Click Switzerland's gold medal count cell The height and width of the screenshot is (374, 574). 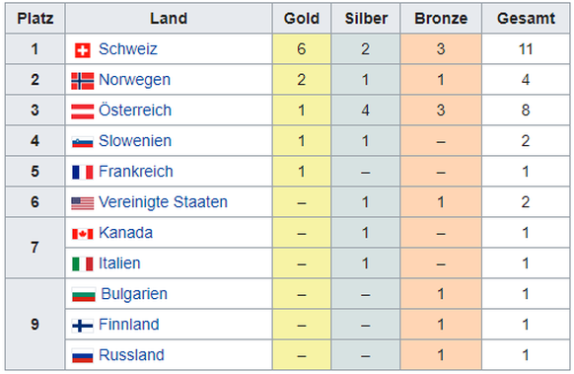pos(302,49)
